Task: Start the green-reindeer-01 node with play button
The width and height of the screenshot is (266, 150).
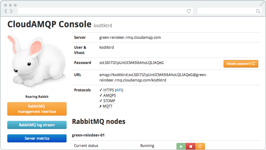Action: (181, 146)
